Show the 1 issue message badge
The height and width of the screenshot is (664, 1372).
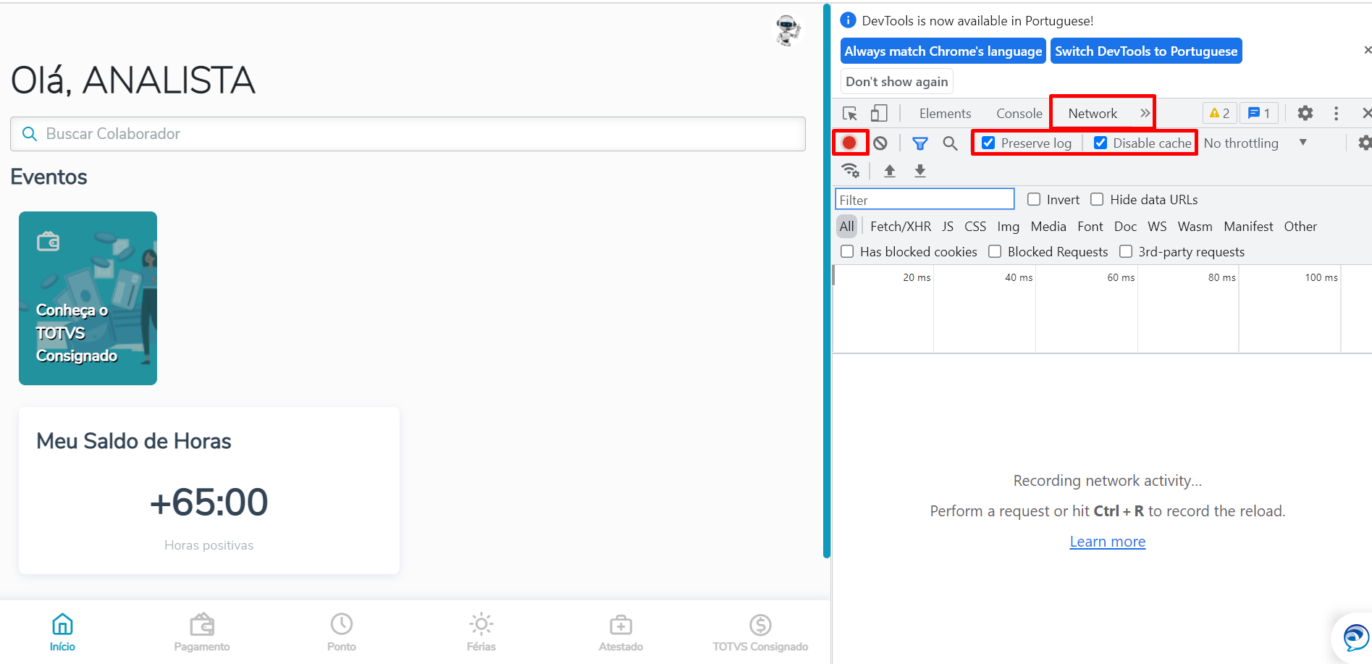click(x=1259, y=113)
